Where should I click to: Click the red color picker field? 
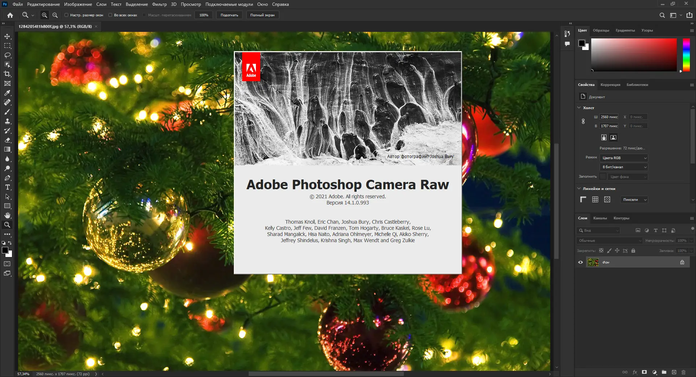pyautogui.click(x=634, y=55)
